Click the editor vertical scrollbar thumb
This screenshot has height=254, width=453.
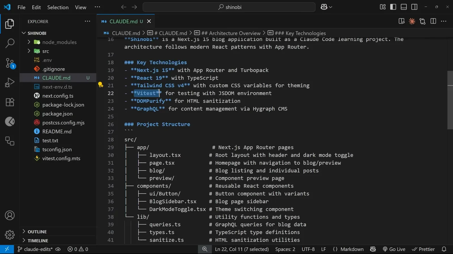coord(450,100)
